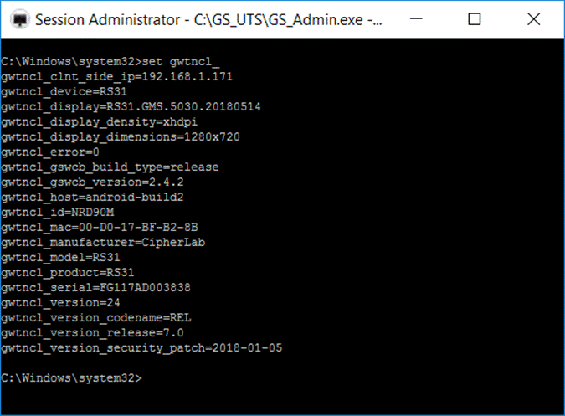Screen dimensions: 565x416
Task: Click the gwtncl_manufacturer=CipherLab line
Action: coord(103,243)
